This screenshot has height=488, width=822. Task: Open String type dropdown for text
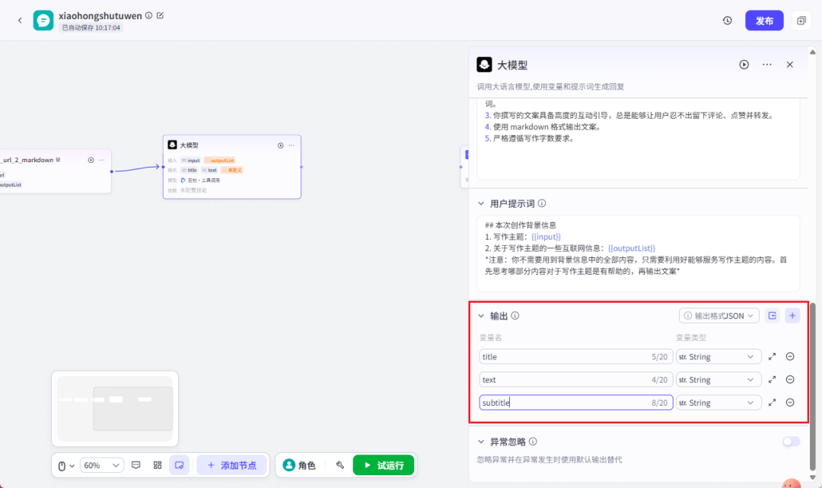tap(718, 379)
